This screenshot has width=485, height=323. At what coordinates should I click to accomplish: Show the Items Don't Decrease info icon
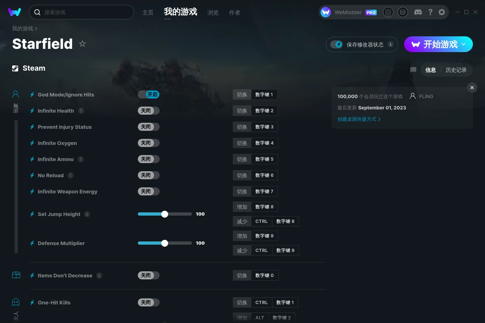pyautogui.click(x=99, y=275)
